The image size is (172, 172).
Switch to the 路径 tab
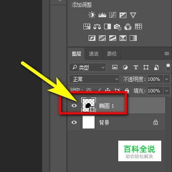pyautogui.click(x=112, y=54)
